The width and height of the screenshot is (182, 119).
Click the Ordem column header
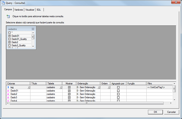coord(105,84)
